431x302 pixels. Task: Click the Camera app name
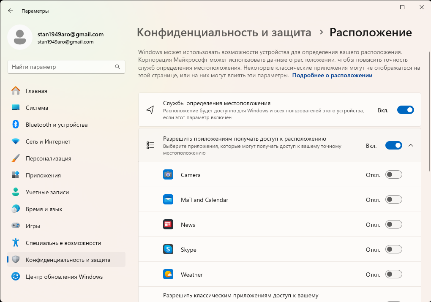[x=191, y=175]
